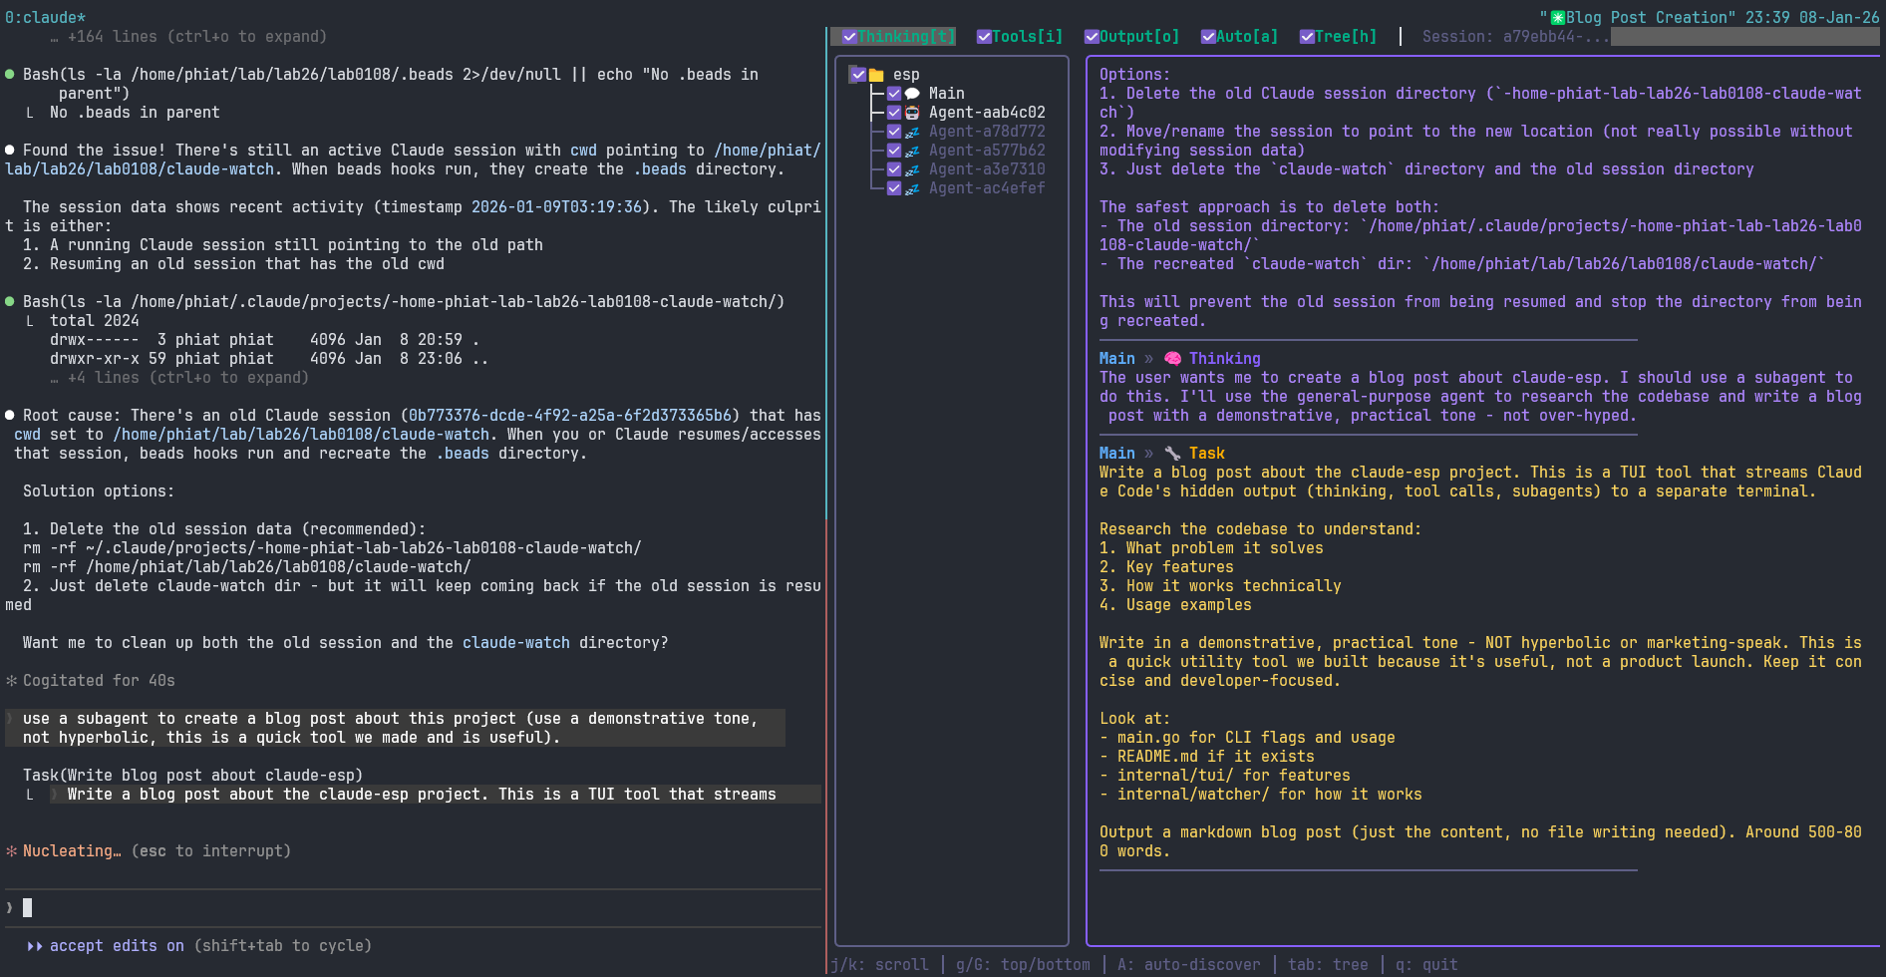Click the white bullet before Root cause

tap(10, 416)
